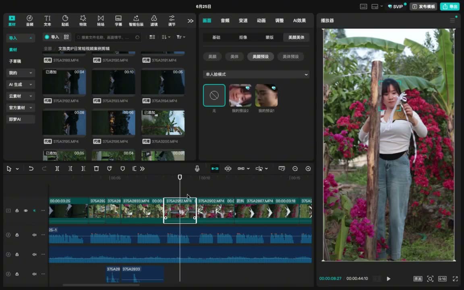Open the 贴纸 stickers panel icon
The width and height of the screenshot is (464, 290).
[65, 21]
